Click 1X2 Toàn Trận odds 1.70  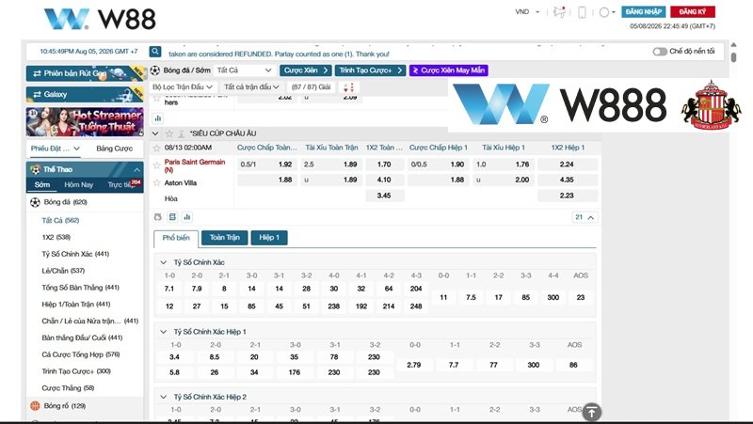coord(385,165)
